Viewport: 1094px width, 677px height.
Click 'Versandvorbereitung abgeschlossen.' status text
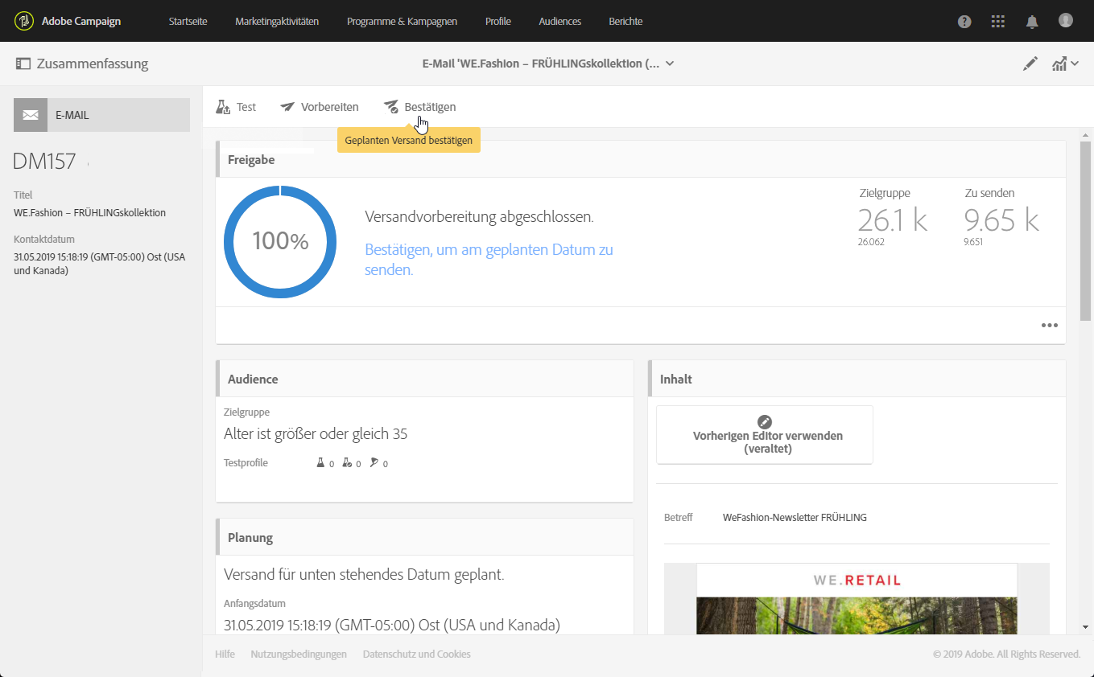[x=480, y=217]
